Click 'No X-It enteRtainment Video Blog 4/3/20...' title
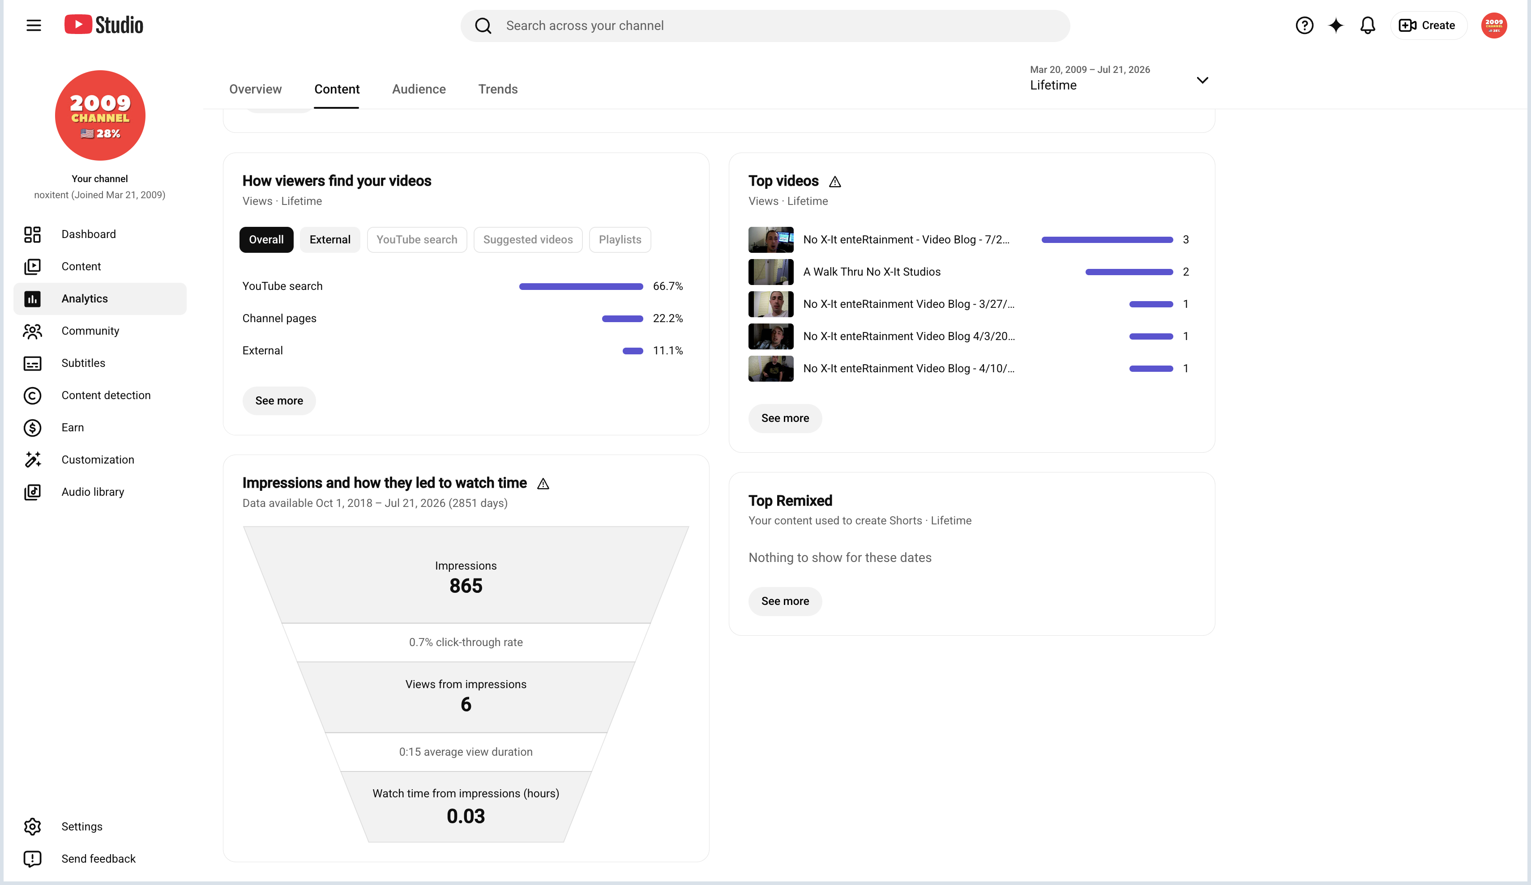 [x=909, y=336]
